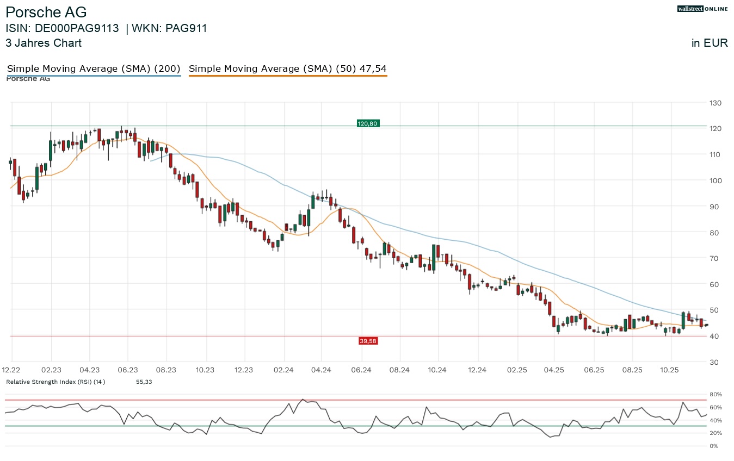Screen dimensions: 734x461
Task: Toggle the SMA (50) legend entry
Action: pos(287,69)
